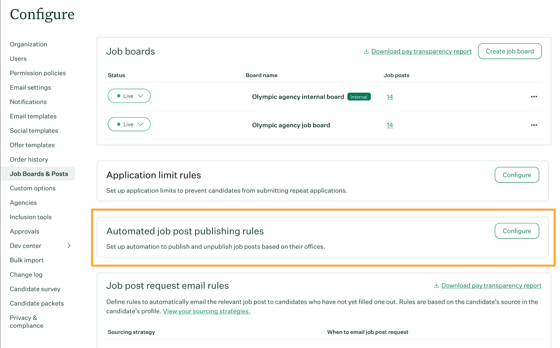
Task: View Order history
Action: (x=29, y=159)
